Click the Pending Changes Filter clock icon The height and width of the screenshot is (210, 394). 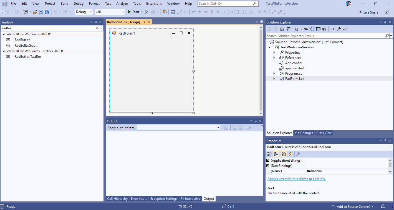click(296, 29)
